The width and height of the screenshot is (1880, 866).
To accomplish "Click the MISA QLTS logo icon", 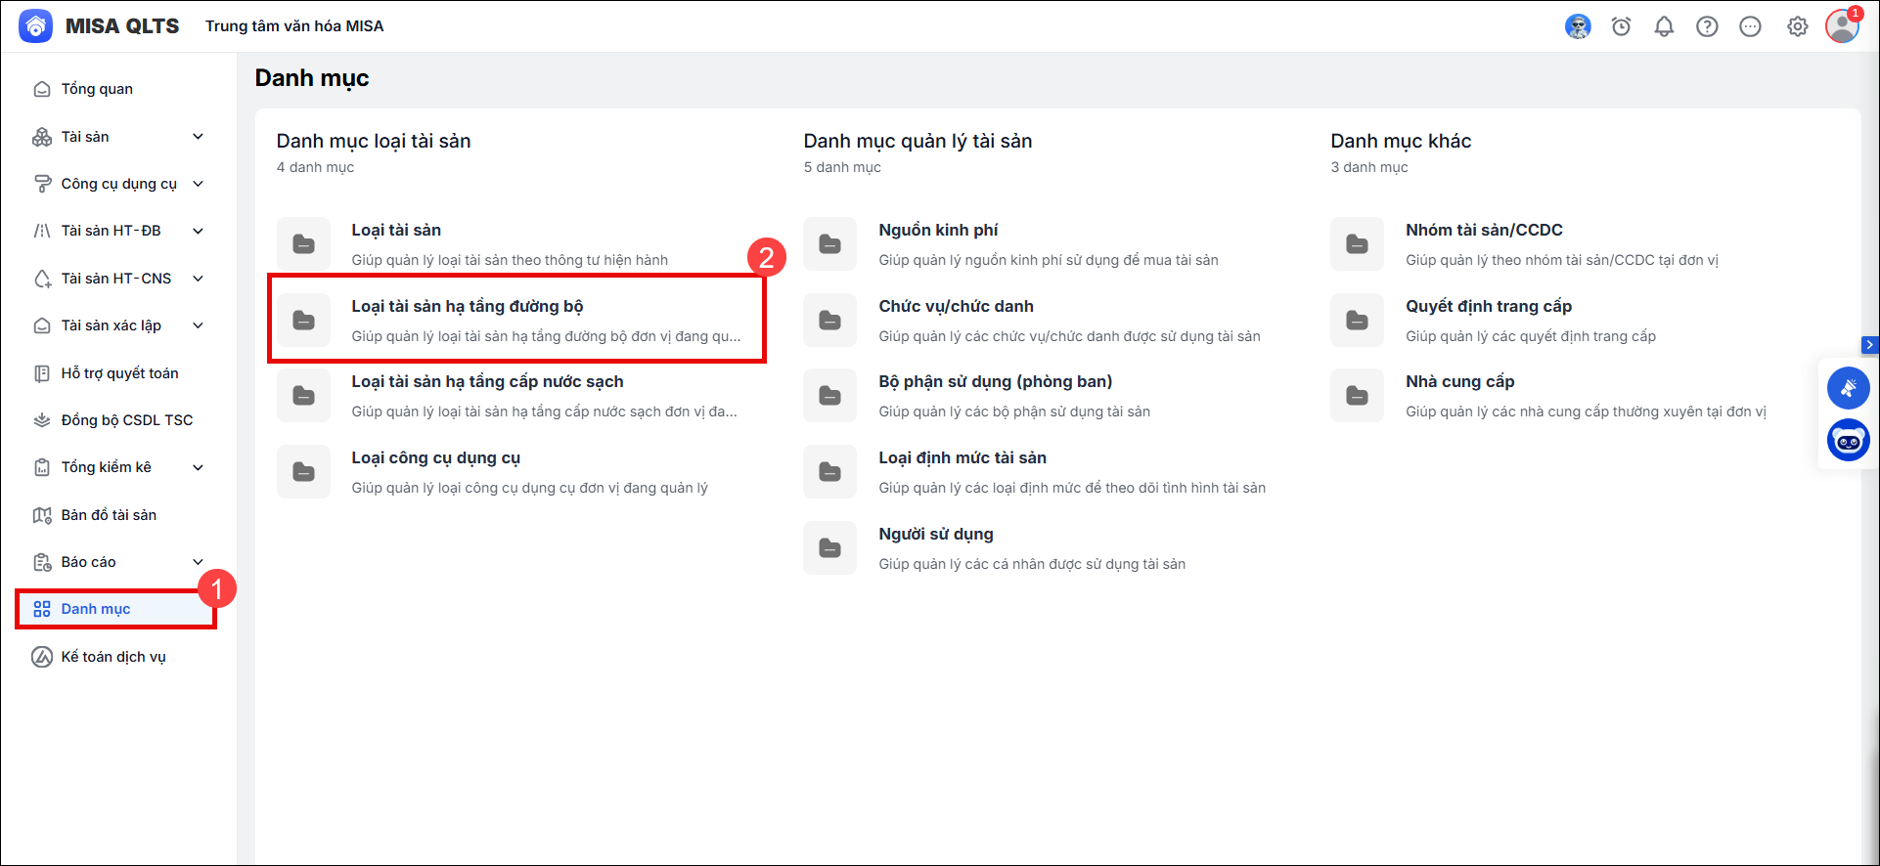I will point(36,26).
